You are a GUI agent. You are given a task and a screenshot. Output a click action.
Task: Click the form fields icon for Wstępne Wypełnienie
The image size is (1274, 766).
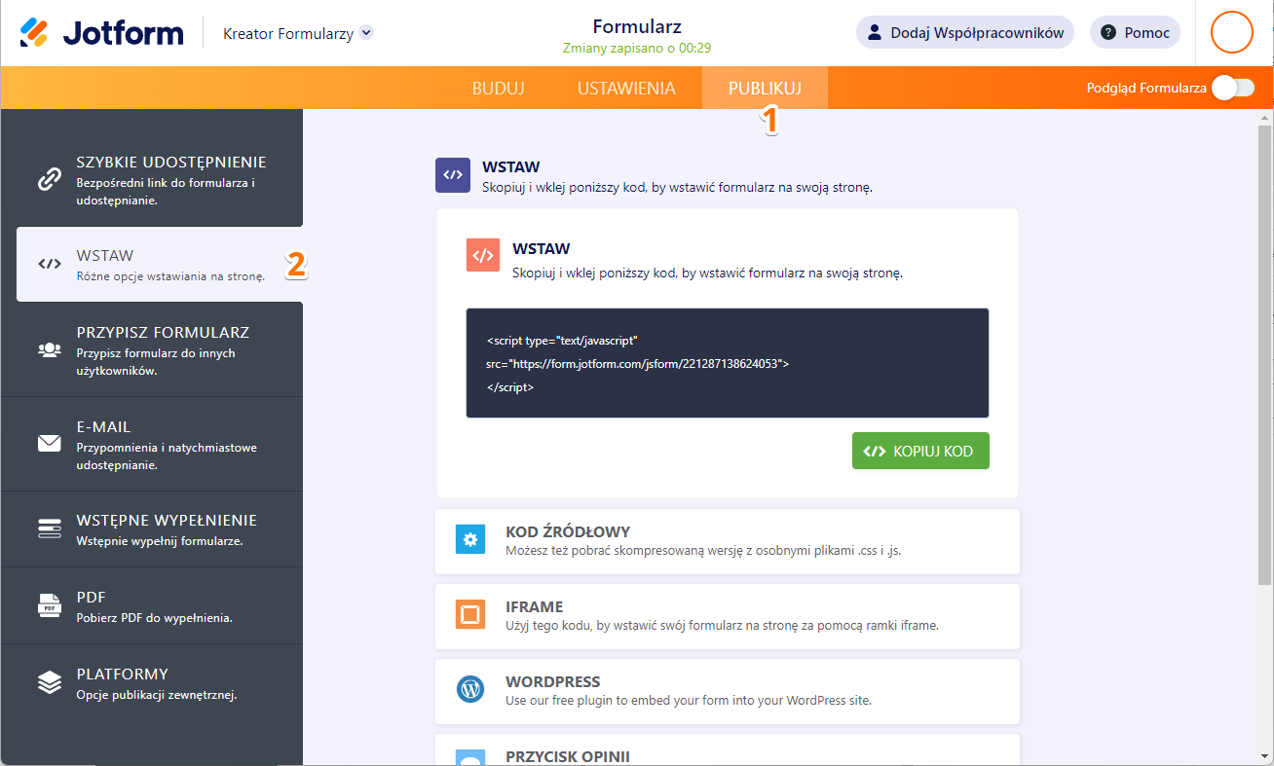49,529
